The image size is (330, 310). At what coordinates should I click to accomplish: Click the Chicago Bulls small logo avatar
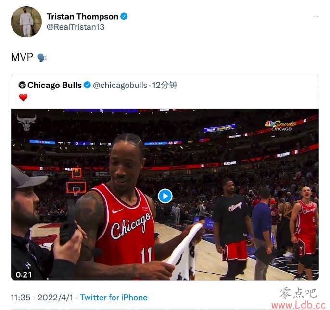point(22,85)
